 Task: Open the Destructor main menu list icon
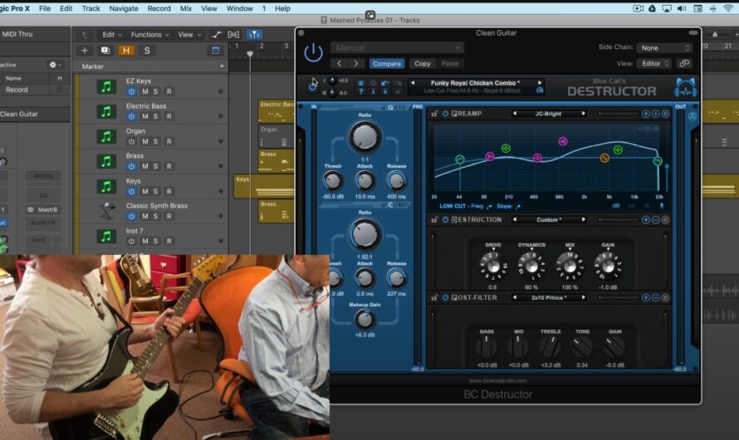(x=360, y=83)
